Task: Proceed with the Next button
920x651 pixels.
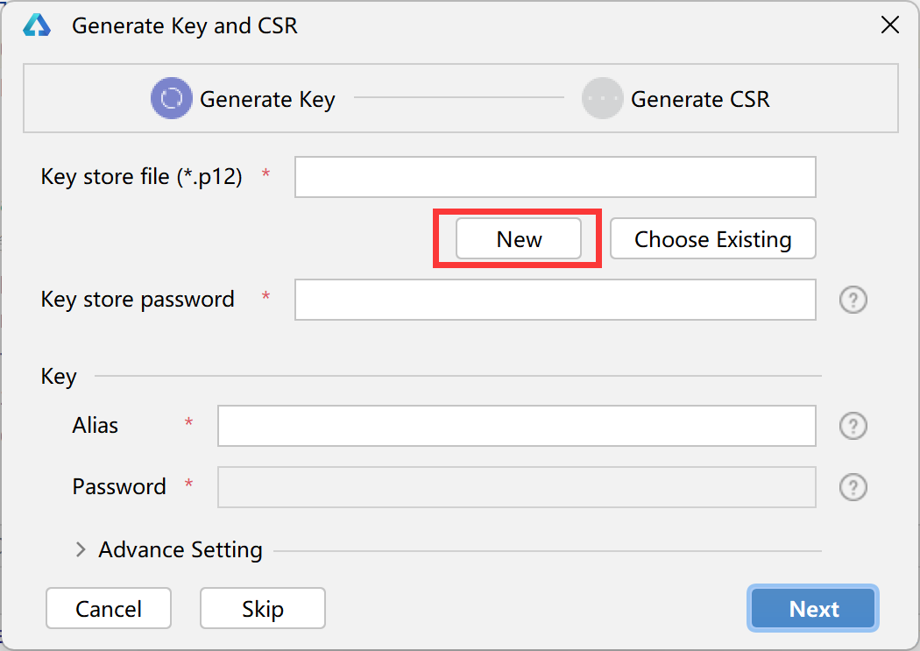Action: tap(813, 608)
